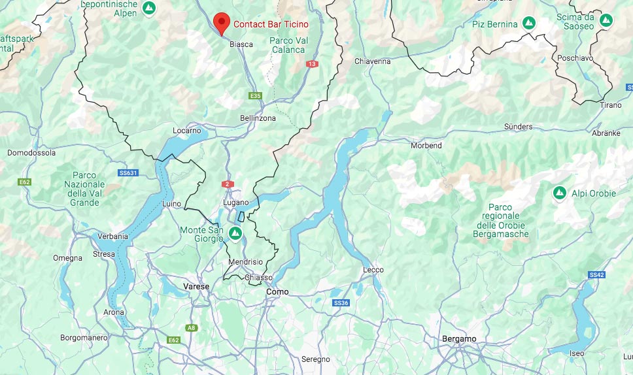Click the Lepontinische Alpen mountain icon

(149, 8)
